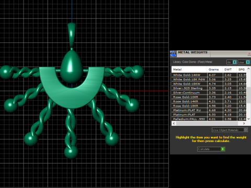Screen dimensions: 251x188
Task: Sort by the DWT column header
Action: click(x=230, y=69)
